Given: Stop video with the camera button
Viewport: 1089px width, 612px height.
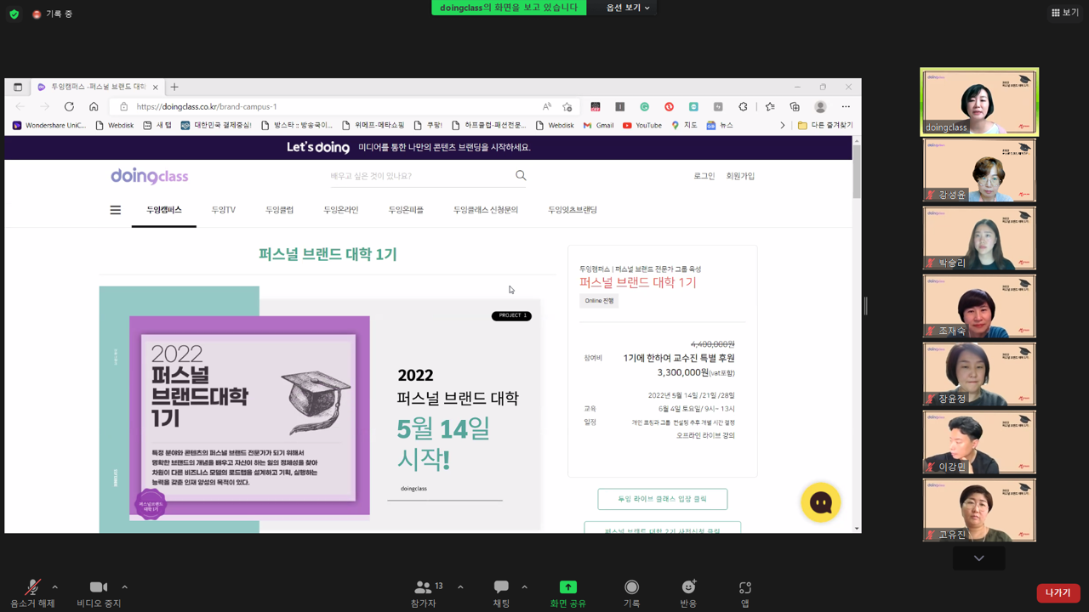Looking at the screenshot, I should coord(99,592).
